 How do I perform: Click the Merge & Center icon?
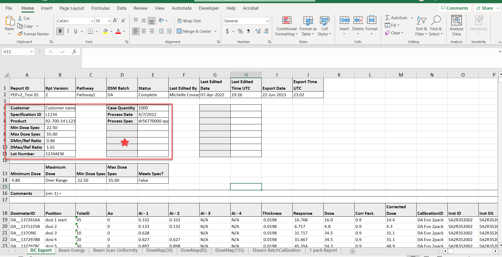(x=179, y=31)
